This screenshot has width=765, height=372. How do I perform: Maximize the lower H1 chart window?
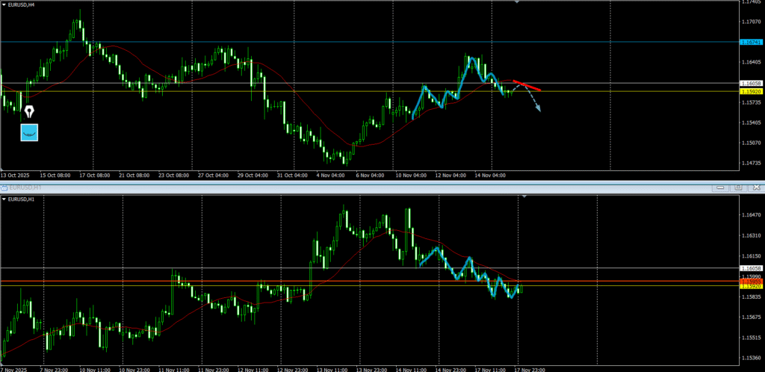coord(738,187)
